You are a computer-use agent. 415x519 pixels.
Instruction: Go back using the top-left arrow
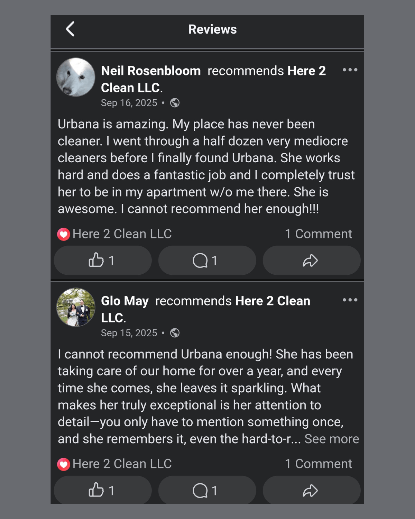click(70, 29)
